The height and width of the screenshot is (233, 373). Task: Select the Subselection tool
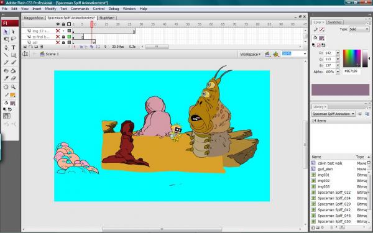[13, 32]
